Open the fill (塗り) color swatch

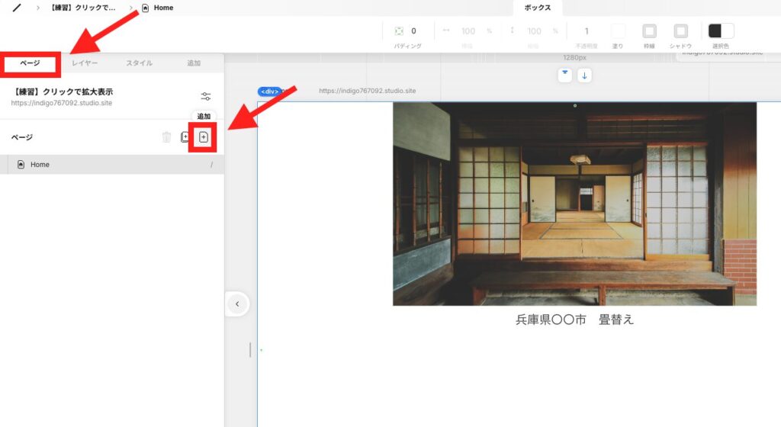pyautogui.click(x=618, y=30)
